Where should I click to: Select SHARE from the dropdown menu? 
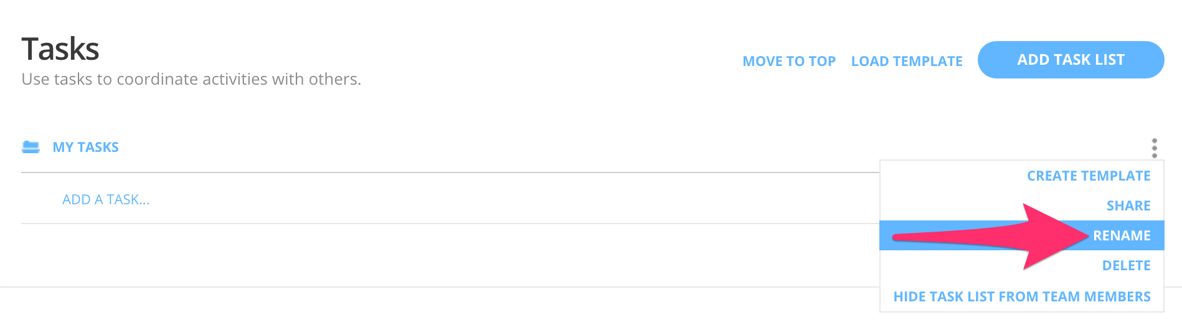(x=1128, y=205)
